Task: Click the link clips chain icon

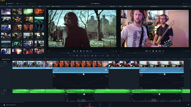Action: pos(95,55)
